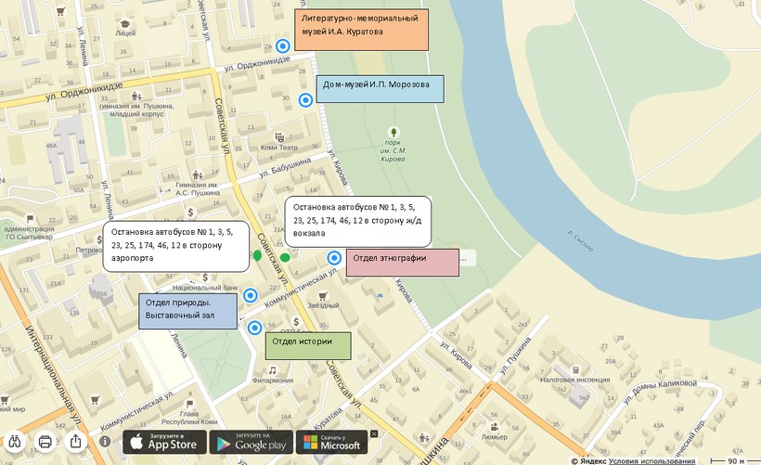Click the Филармония music note icon

coord(273,368)
